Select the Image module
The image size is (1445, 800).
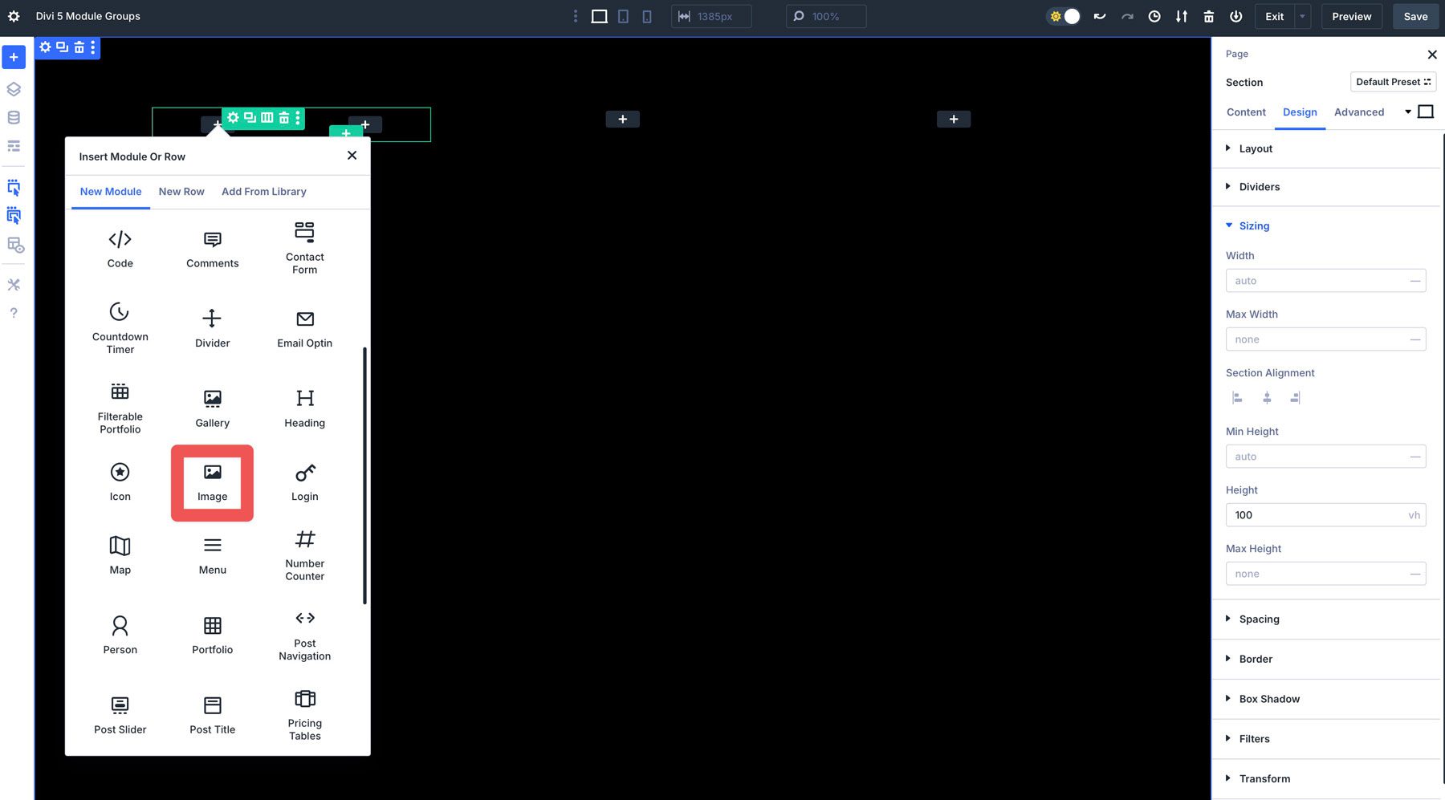point(212,481)
